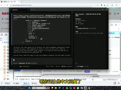Viewport: 121px width, 90px height.
Task: Open the terminal icon in the taskbar
Action: (x=85, y=88)
